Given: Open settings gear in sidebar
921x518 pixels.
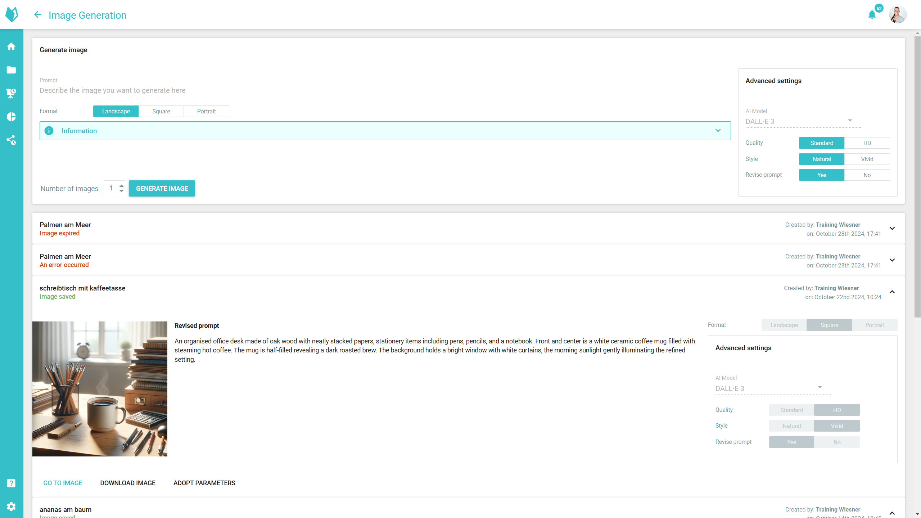Looking at the screenshot, I should (x=11, y=506).
